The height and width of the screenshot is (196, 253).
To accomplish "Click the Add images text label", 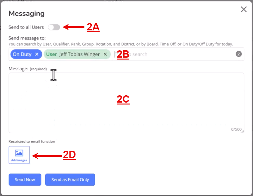I will point(19,160).
